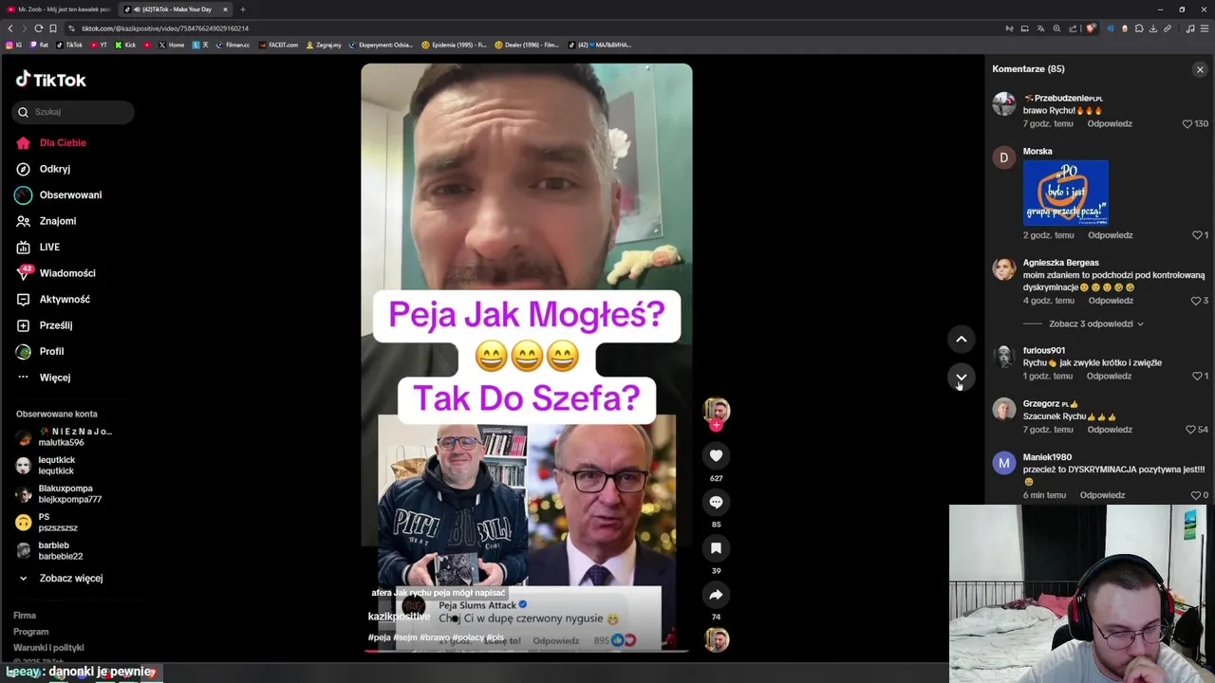Switch to Mr. Zoob YouTube tab
Viewport: 1215px width, 683px height.
60,9
